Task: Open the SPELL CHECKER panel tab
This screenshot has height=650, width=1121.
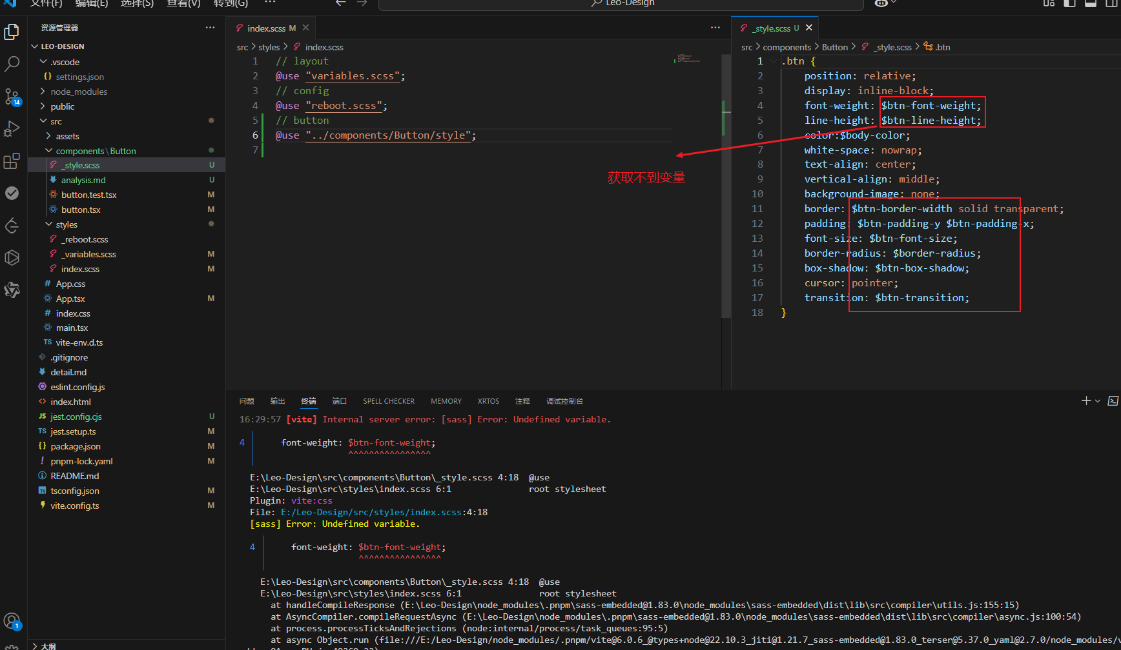Action: pyautogui.click(x=389, y=401)
